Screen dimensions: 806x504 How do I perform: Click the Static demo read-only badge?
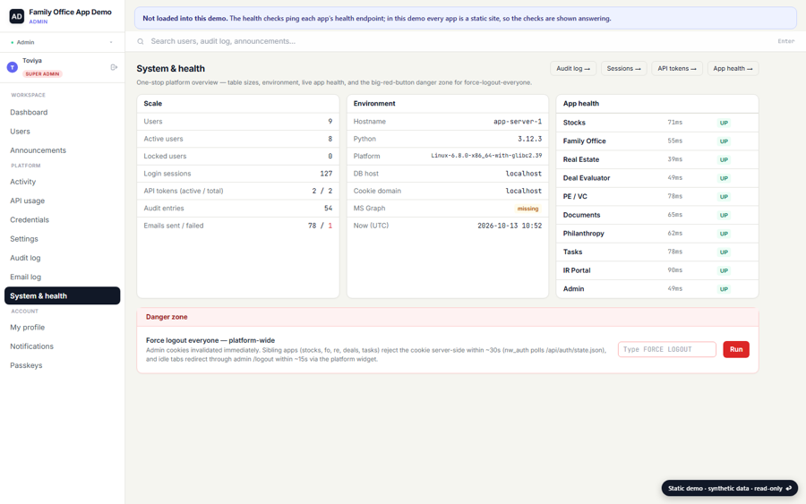pyautogui.click(x=729, y=488)
